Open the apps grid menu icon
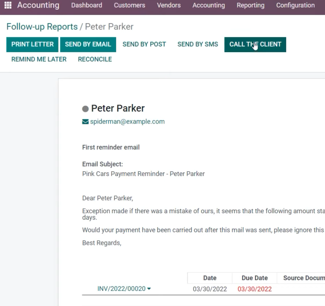This screenshot has height=306, width=325. click(8, 5)
